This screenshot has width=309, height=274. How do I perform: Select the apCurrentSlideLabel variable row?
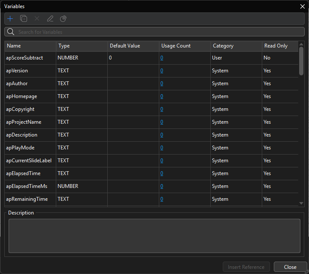point(30,161)
